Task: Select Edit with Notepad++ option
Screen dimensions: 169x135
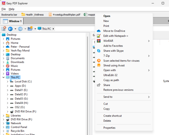Action: (116, 36)
